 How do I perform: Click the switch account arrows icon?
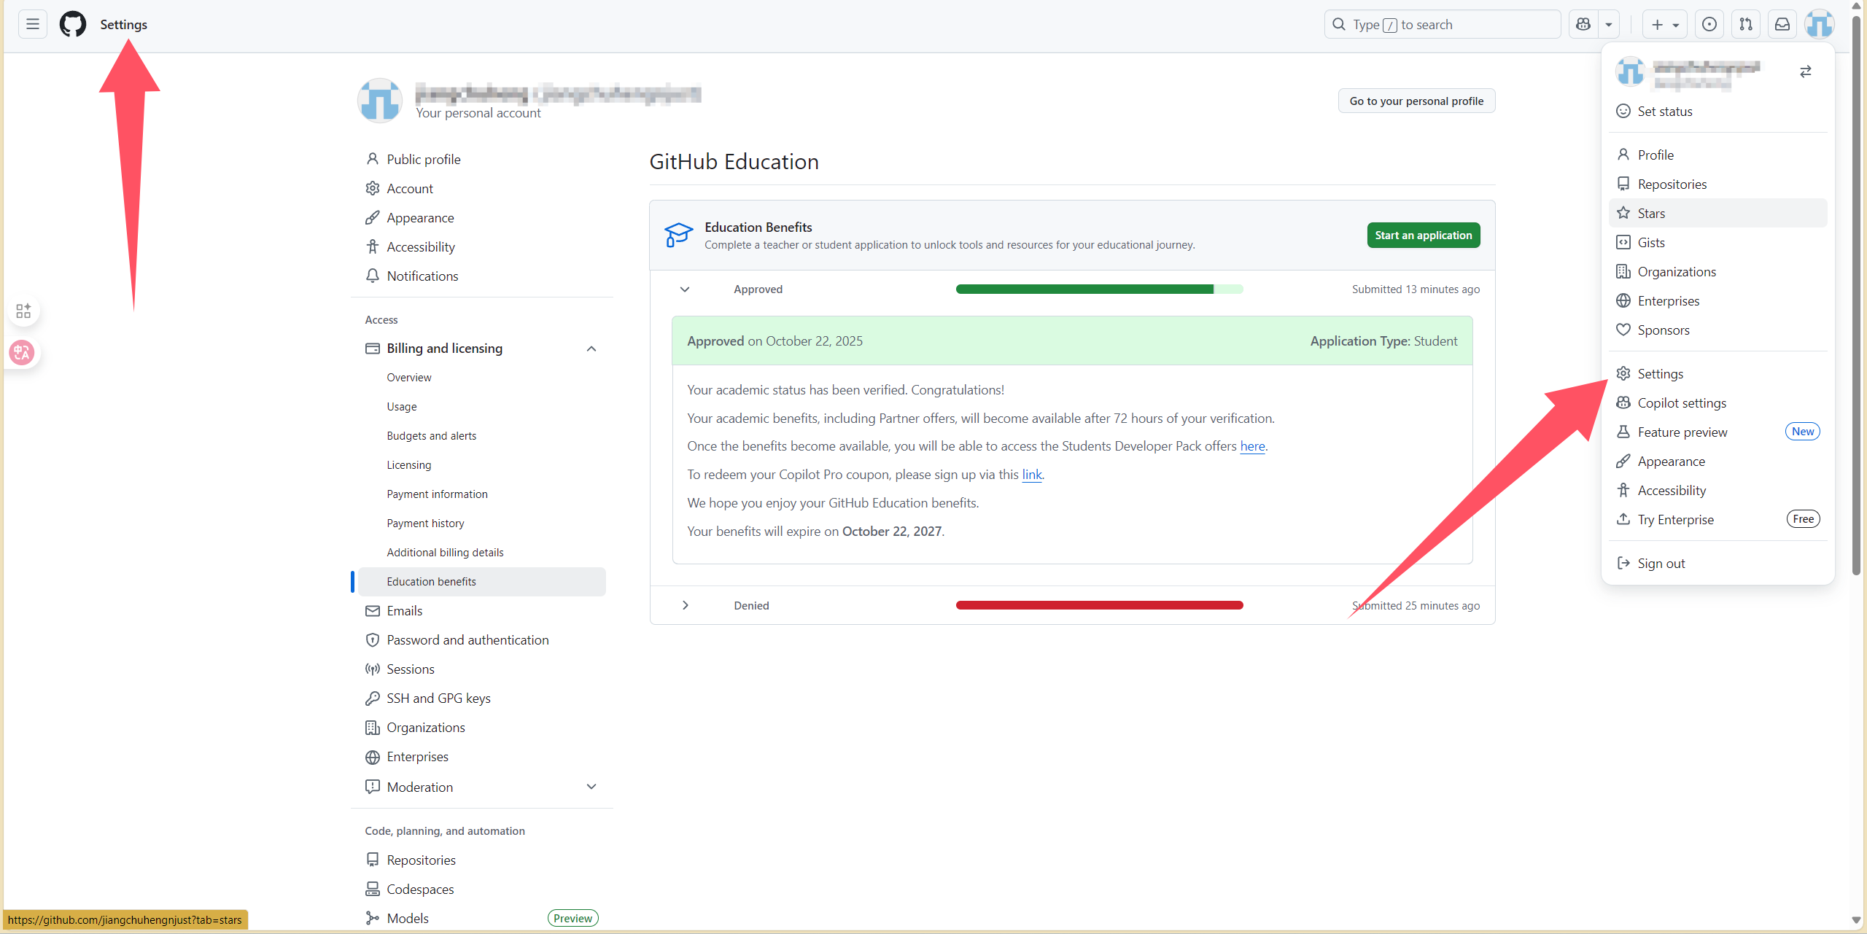pyautogui.click(x=1805, y=71)
